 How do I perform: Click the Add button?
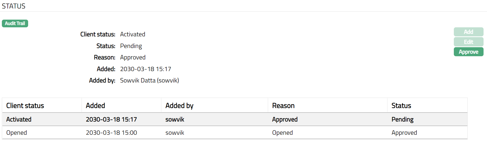(x=468, y=32)
